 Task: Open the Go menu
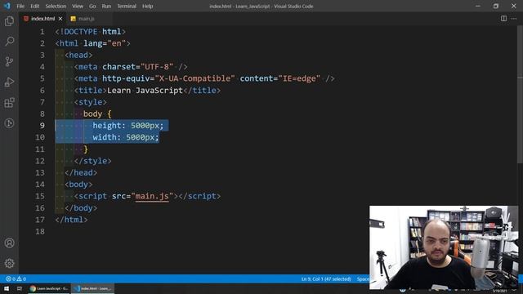click(x=92, y=6)
